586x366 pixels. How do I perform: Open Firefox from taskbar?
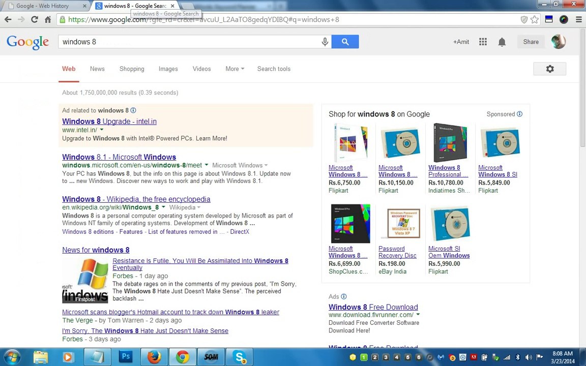(154, 357)
